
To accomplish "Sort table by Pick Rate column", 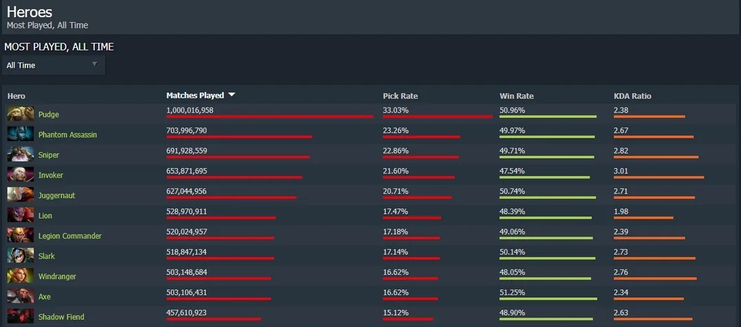I will [x=400, y=96].
